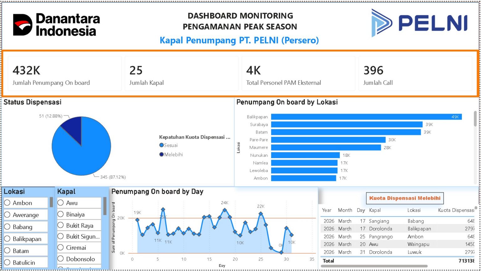Click the Kapal slicer scrollbar thumb
This screenshot has width=481, height=271.
click(105, 206)
